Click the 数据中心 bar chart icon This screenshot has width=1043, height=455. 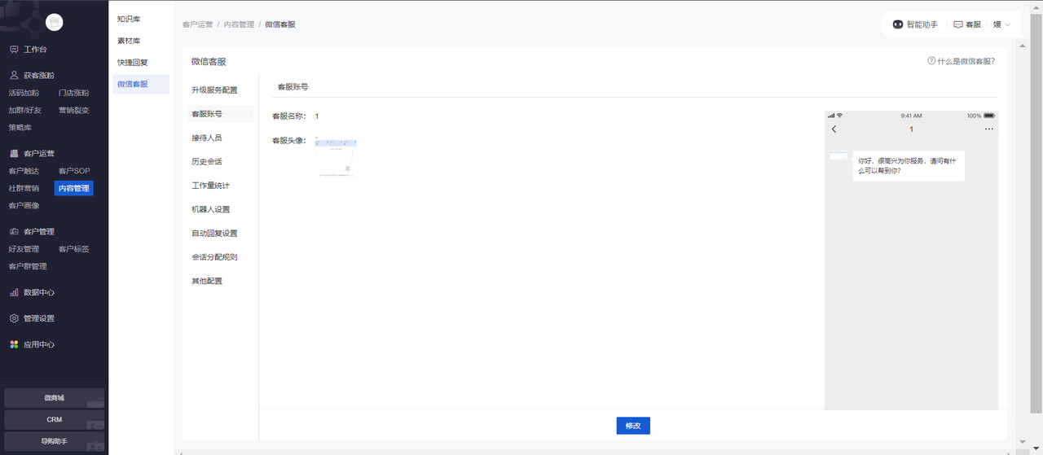pos(14,292)
